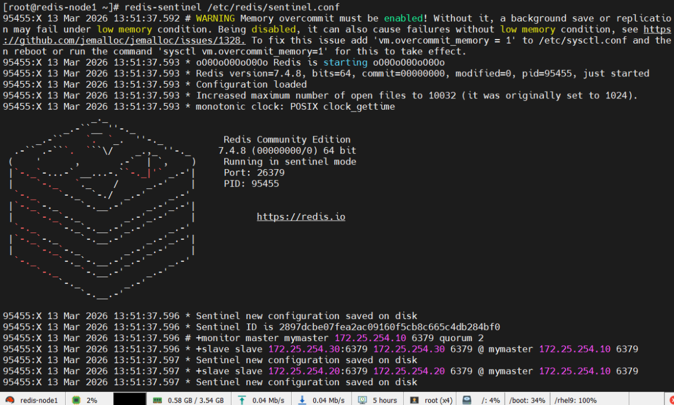Click the green 'enabled' word
This screenshot has height=405, width=674.
coord(403,19)
